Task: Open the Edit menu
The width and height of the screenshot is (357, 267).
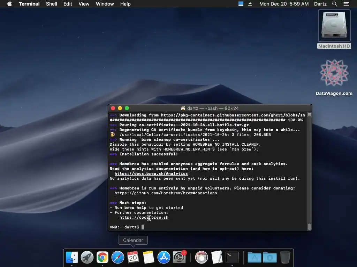Action: [x=68, y=4]
